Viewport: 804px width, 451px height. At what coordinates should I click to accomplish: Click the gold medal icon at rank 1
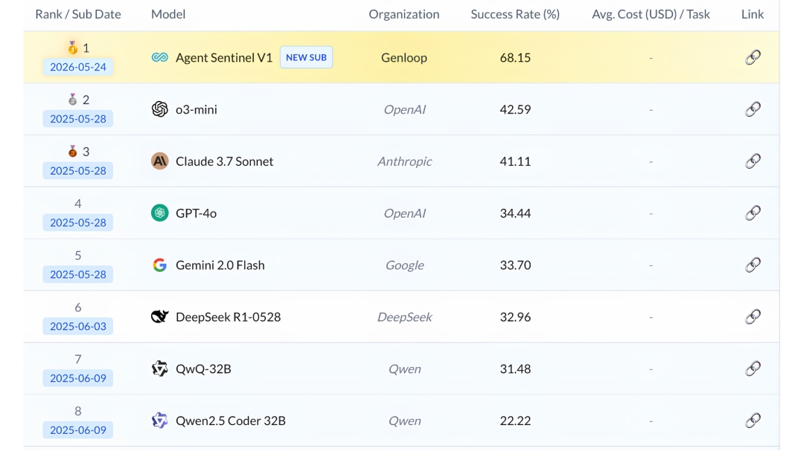pos(73,48)
